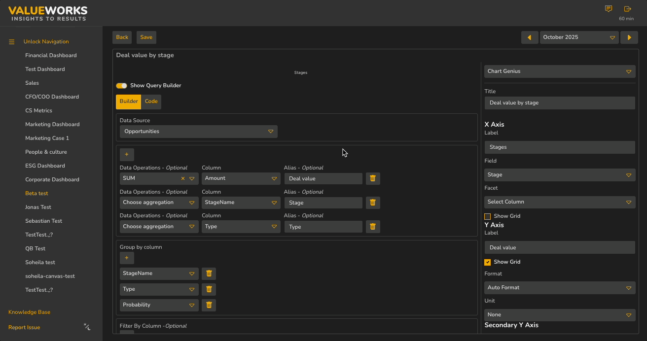Toggle the Show Query Builder switch
The height and width of the screenshot is (341, 647).
(x=121, y=86)
